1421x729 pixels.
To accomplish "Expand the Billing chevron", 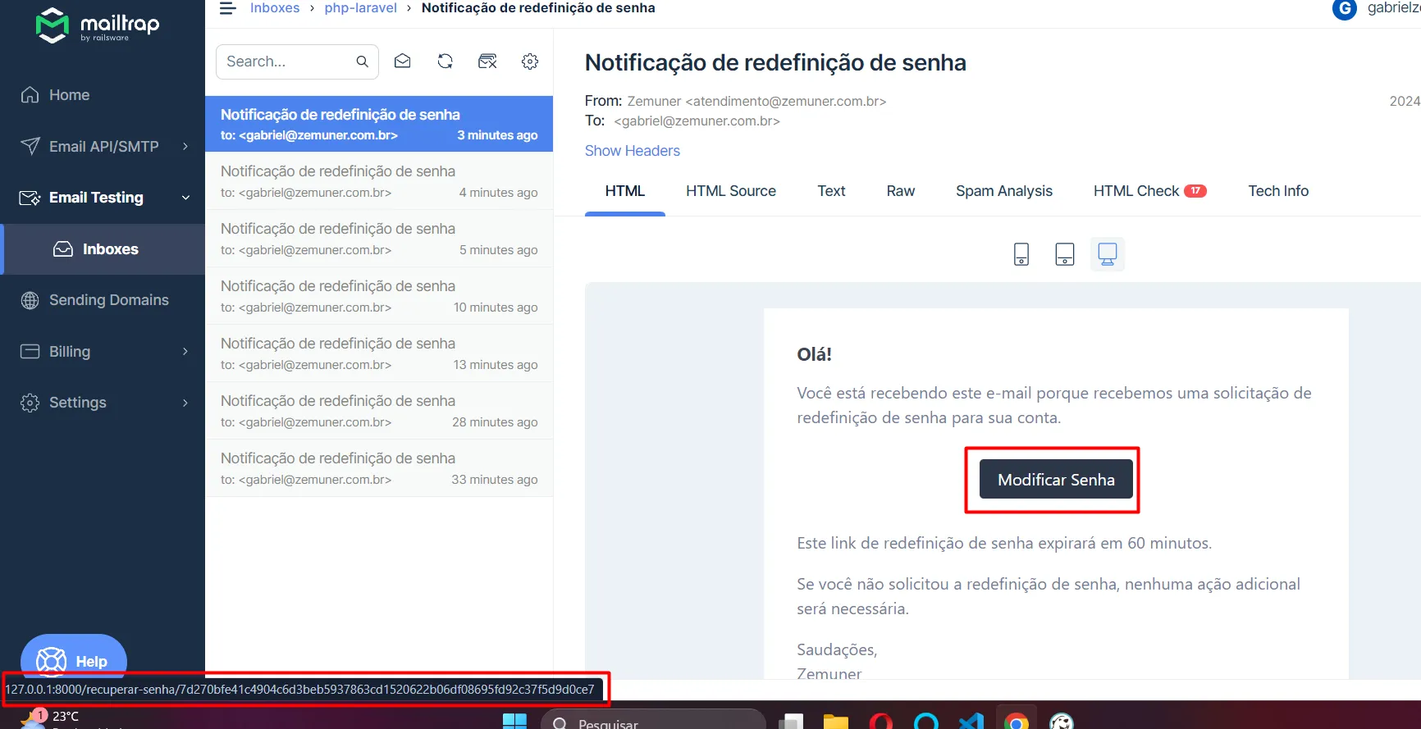I will 185,352.
